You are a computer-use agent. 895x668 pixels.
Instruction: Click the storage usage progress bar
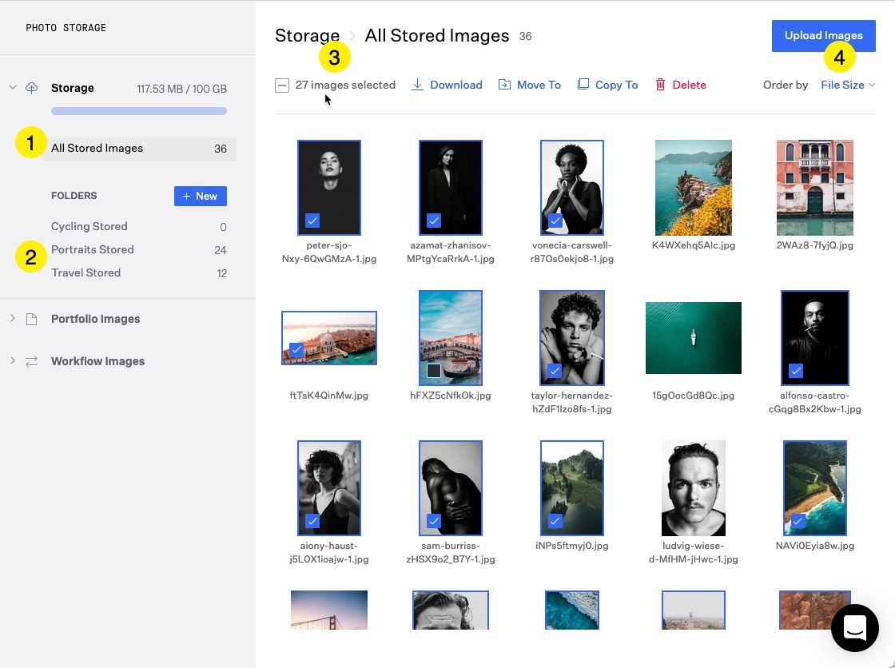[138, 111]
